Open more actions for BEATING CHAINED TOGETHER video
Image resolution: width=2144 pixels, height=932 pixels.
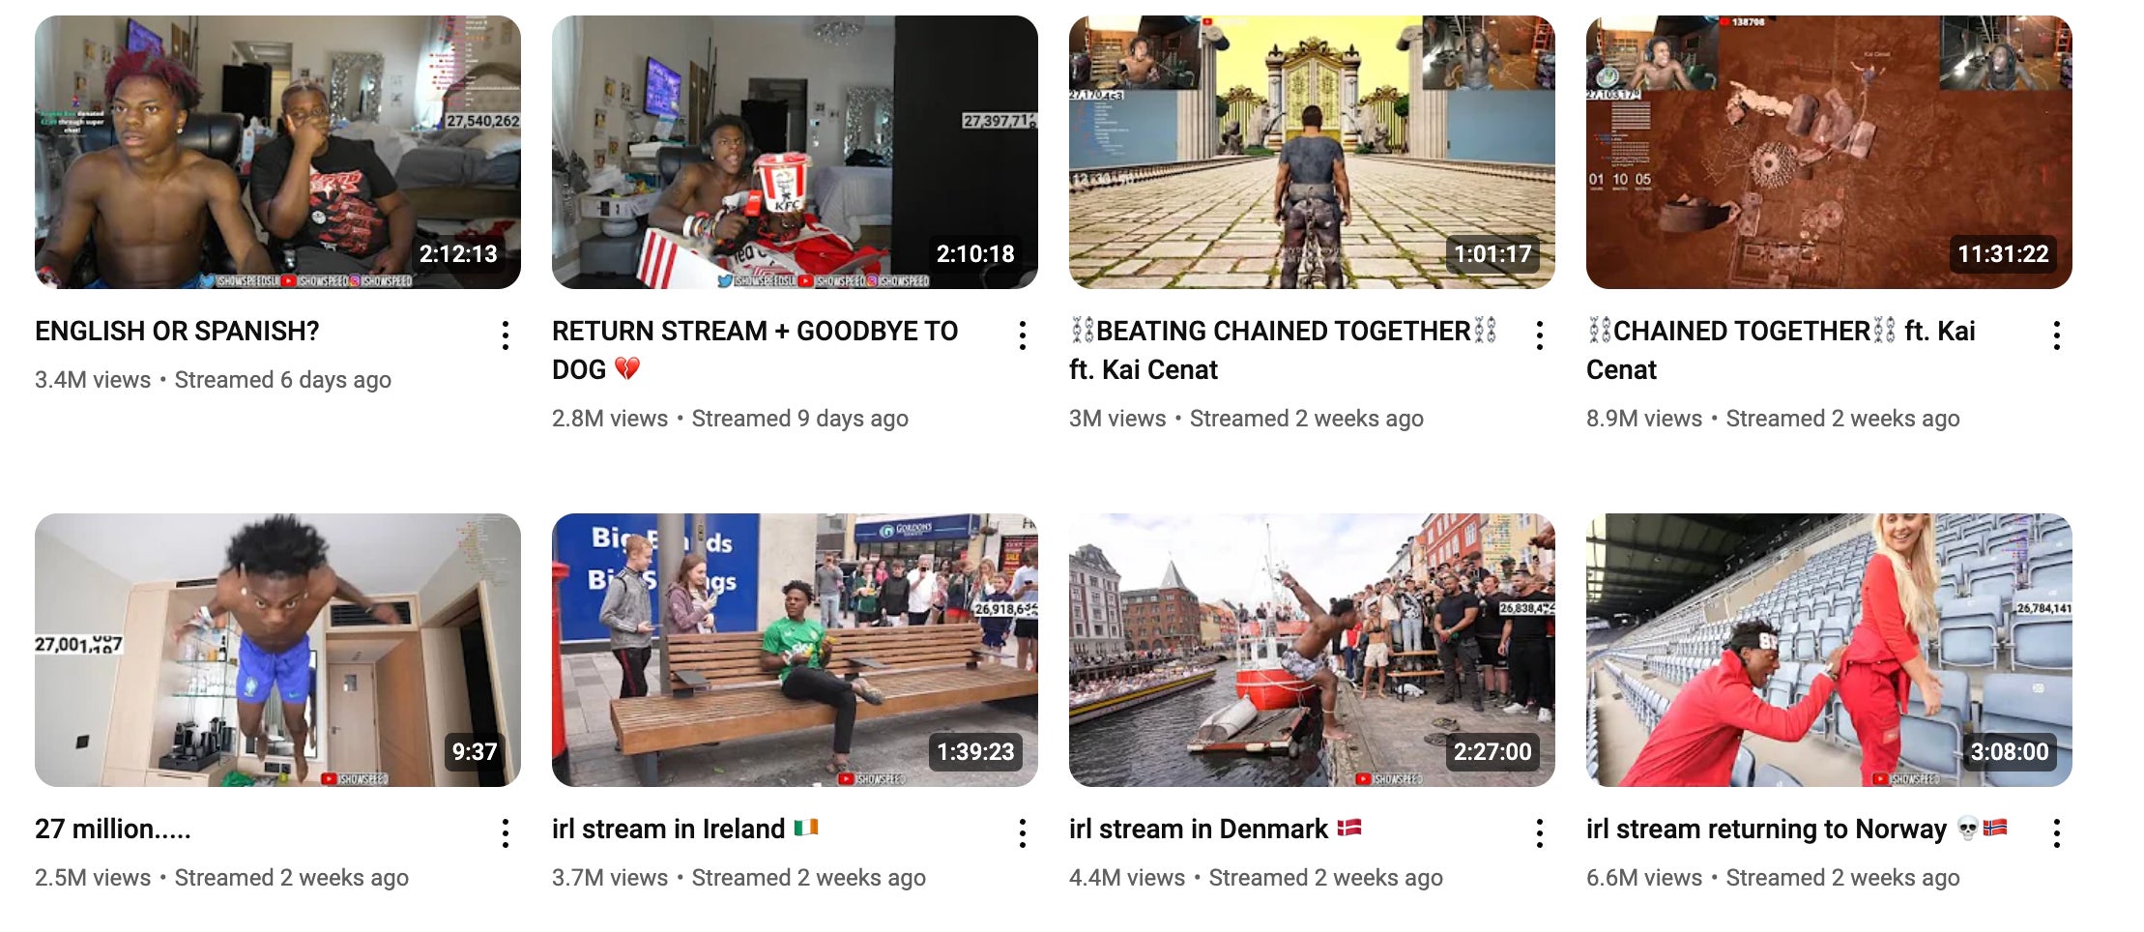[1539, 335]
